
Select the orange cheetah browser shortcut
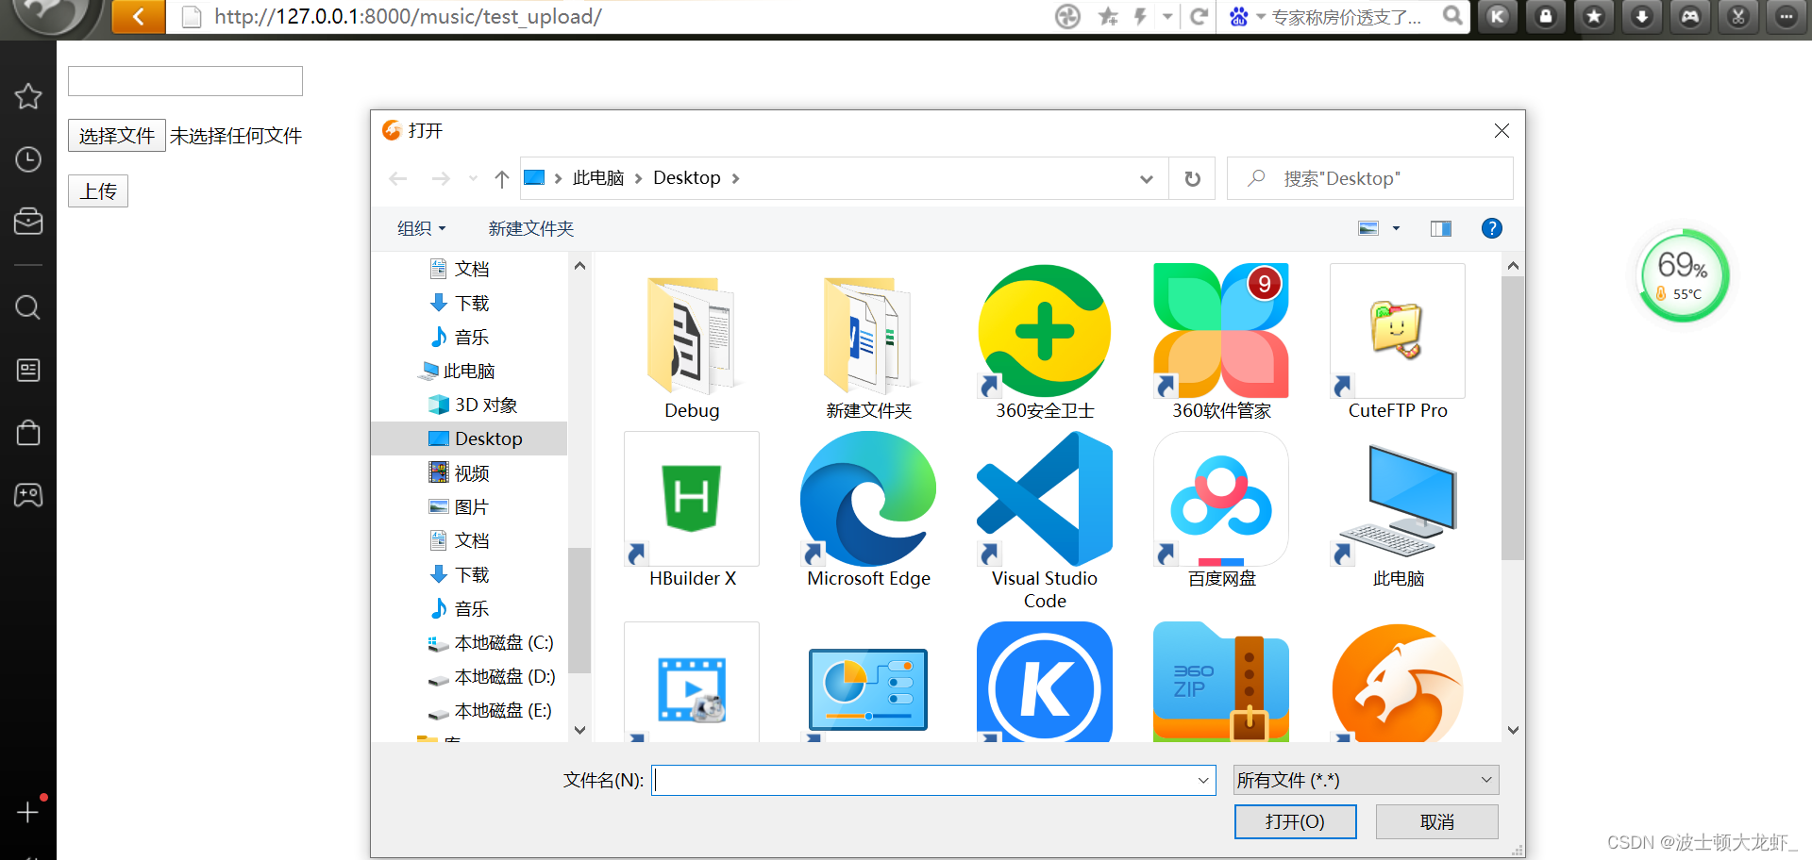point(1398,682)
